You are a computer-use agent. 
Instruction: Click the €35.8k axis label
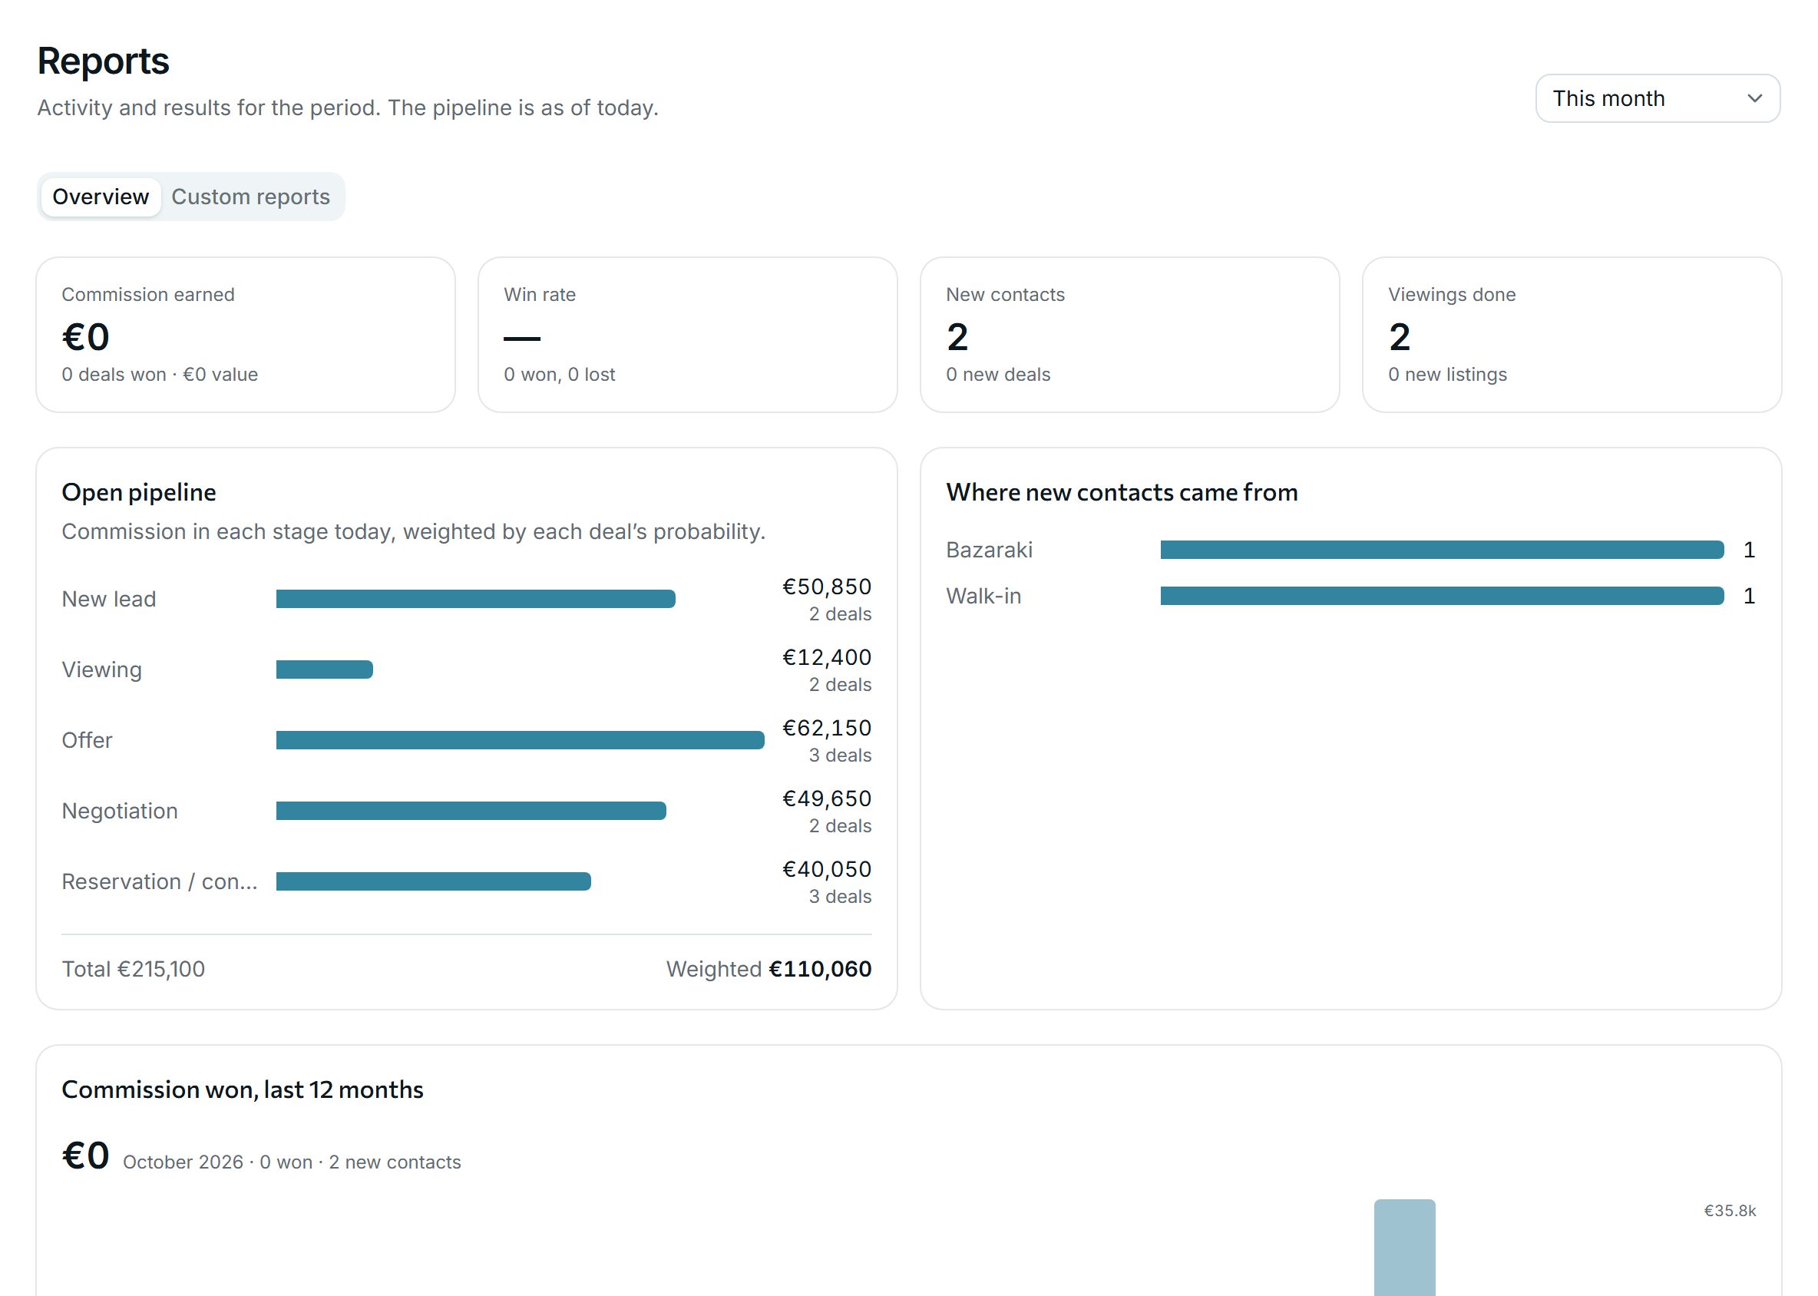point(1730,1211)
